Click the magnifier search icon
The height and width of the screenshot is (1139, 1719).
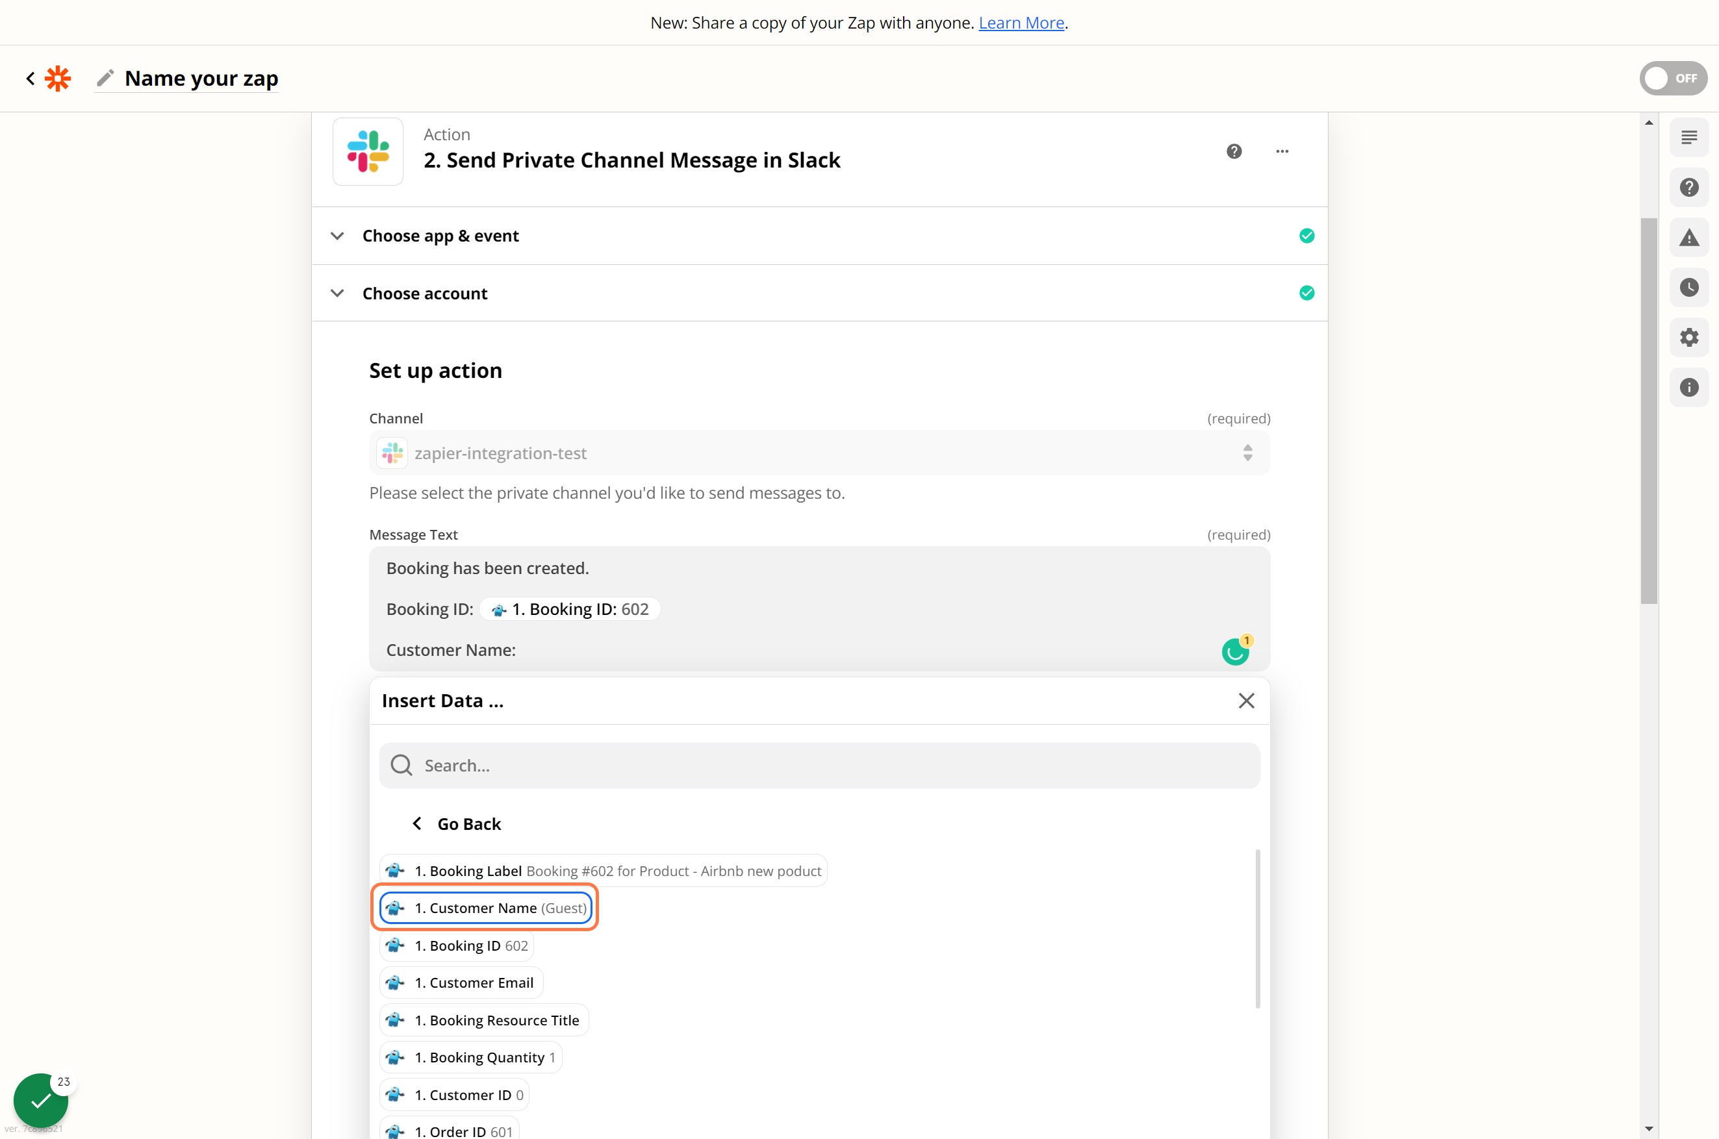[401, 765]
